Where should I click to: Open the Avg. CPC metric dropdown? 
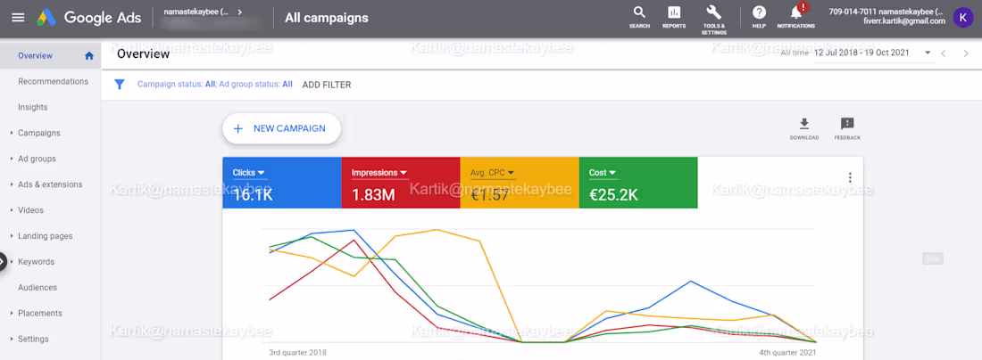[493, 173]
